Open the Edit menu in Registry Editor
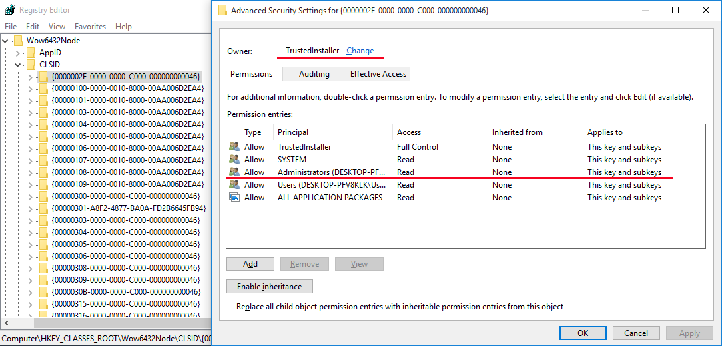722x346 pixels. coord(33,27)
